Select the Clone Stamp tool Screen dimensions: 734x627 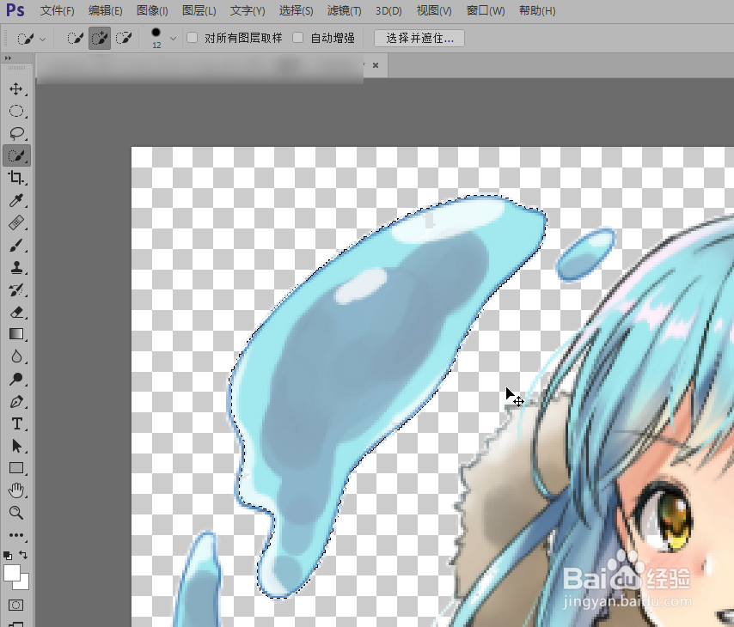tap(16, 267)
